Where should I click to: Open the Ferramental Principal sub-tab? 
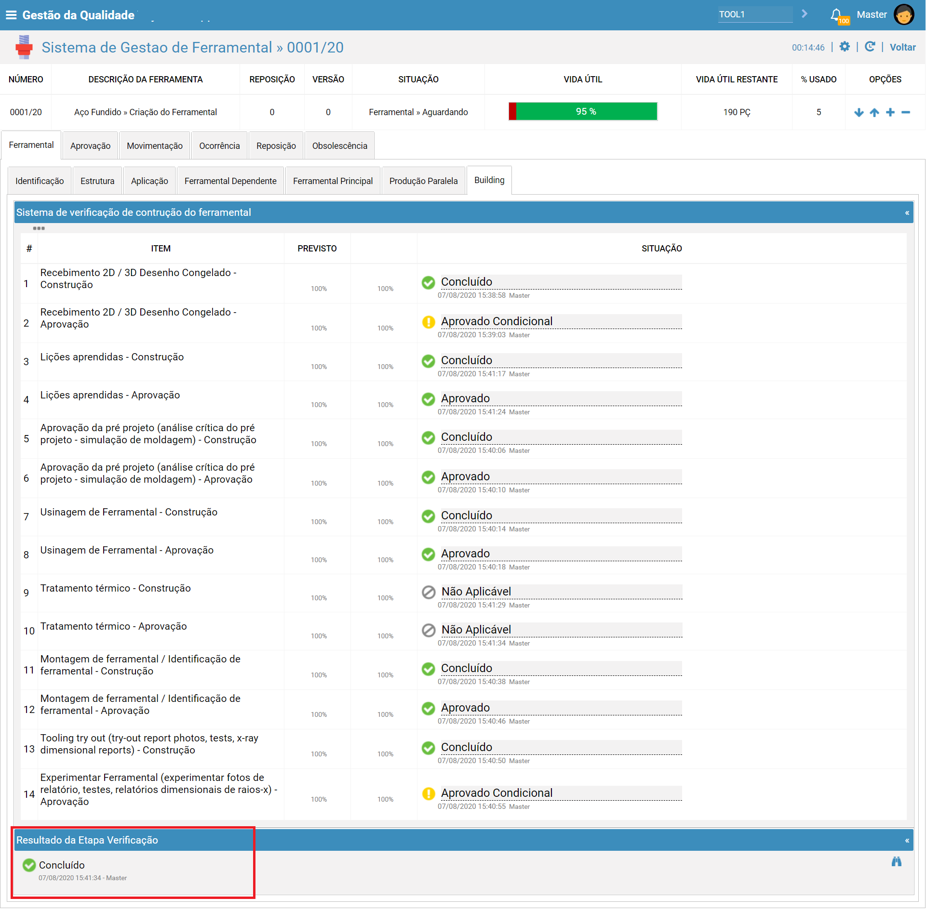(333, 181)
